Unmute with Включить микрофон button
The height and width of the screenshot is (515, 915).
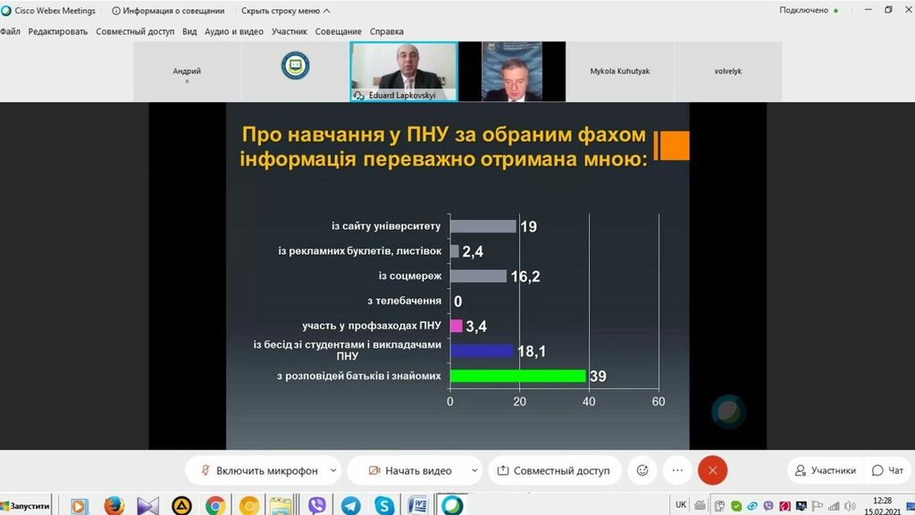257,470
